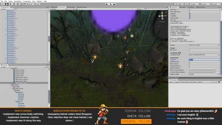Click Error Pause in Console
This screenshot has height=125, width=222.
click(x=193, y=82)
